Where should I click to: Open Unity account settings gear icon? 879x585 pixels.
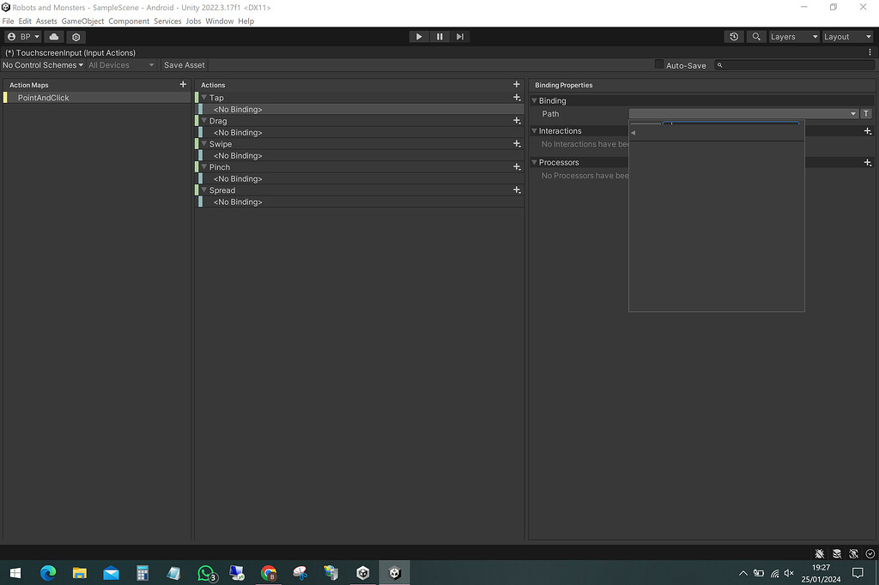pyautogui.click(x=76, y=36)
